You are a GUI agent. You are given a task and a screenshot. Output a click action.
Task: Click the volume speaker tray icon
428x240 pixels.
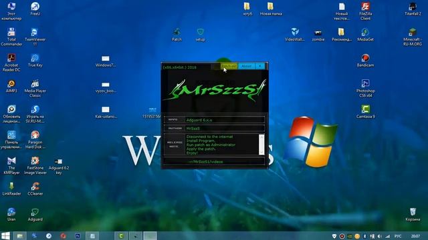tap(380, 236)
